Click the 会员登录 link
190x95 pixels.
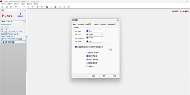coord(9,16)
